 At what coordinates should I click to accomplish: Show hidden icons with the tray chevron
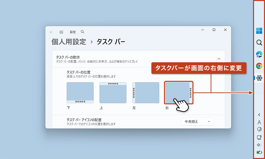[259, 115]
